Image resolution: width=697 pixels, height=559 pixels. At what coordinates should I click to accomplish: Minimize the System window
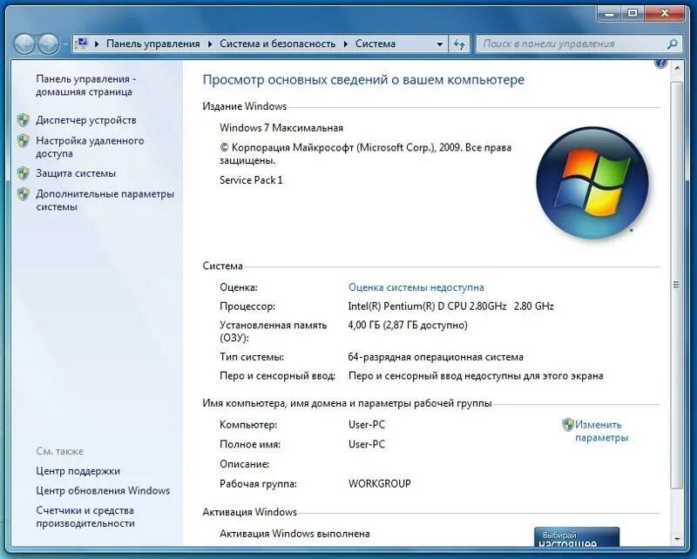tap(610, 14)
